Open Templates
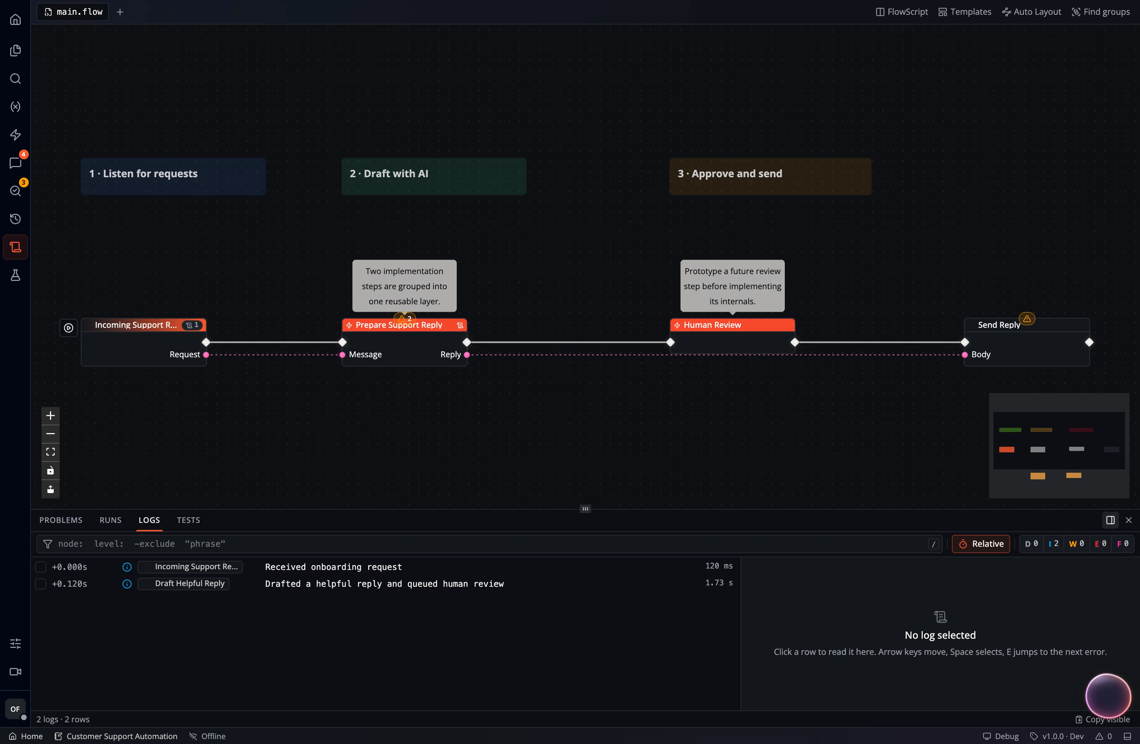This screenshot has width=1140, height=744. coord(965,12)
